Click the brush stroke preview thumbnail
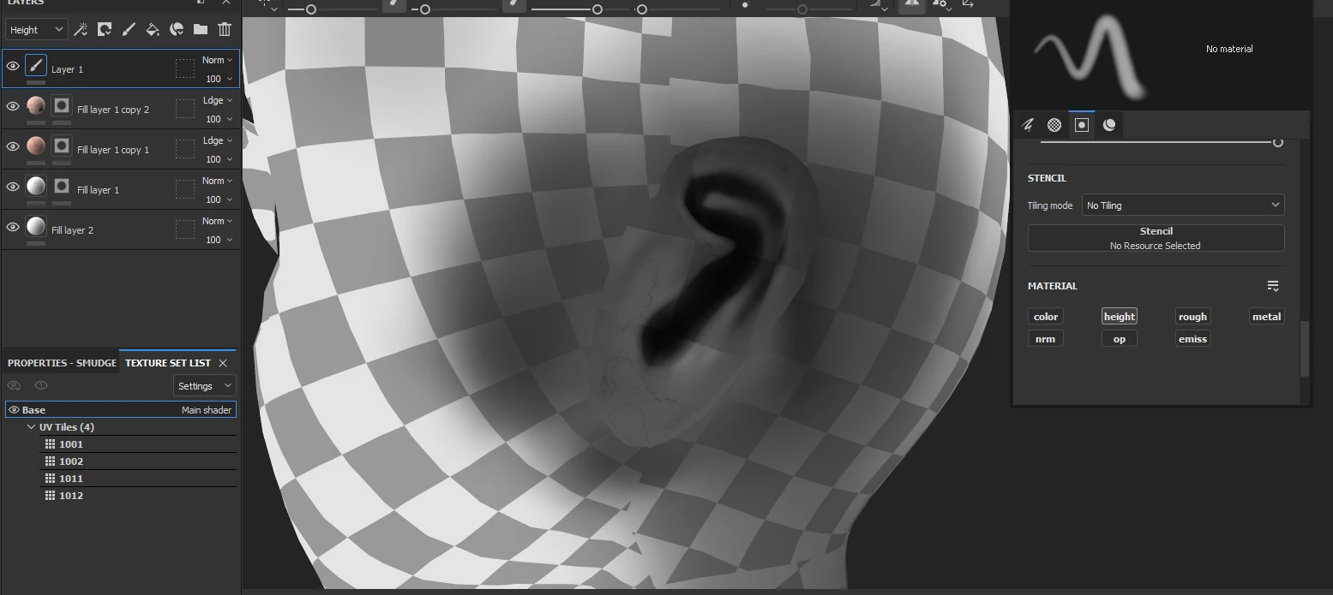Viewport: 1333px width, 595px height. pyautogui.click(x=1090, y=56)
